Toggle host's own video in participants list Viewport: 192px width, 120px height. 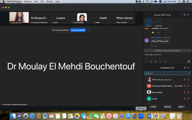click(x=188, y=80)
